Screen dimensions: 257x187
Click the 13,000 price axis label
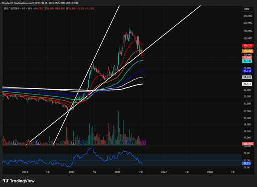(247, 138)
